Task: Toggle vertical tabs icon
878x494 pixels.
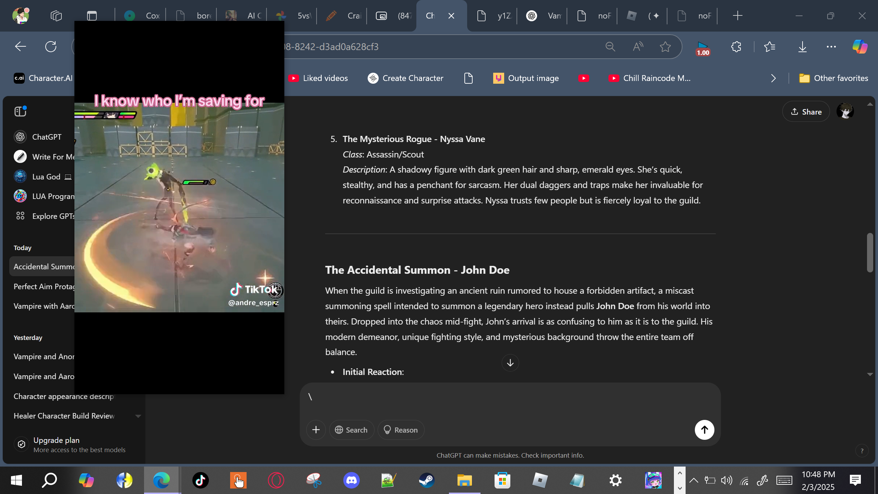Action: coord(92,16)
